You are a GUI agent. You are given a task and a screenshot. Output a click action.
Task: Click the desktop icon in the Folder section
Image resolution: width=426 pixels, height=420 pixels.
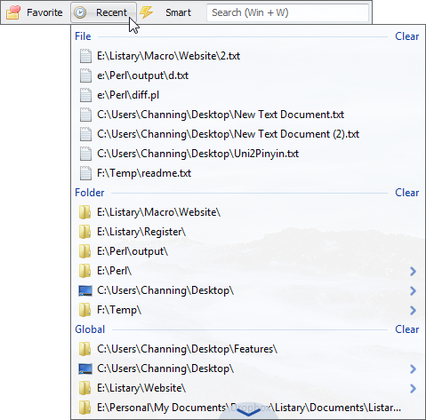click(x=85, y=290)
